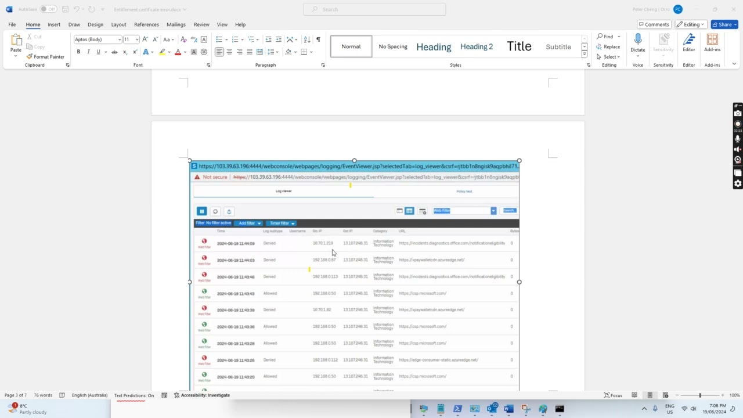743x418 pixels.
Task: Switch to Web Layout view
Action: pyautogui.click(x=666, y=395)
